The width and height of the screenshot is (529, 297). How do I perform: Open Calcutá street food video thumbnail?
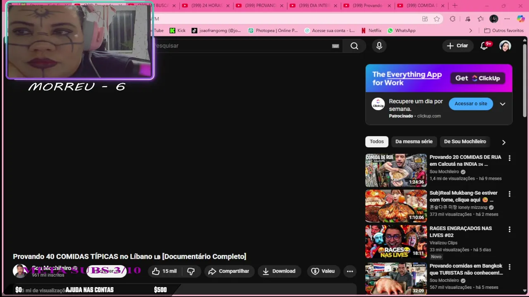[396, 170]
